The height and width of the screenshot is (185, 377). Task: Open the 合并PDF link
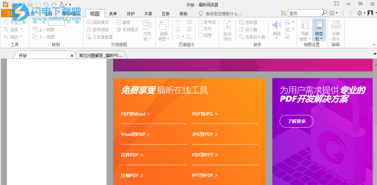tap(132, 155)
